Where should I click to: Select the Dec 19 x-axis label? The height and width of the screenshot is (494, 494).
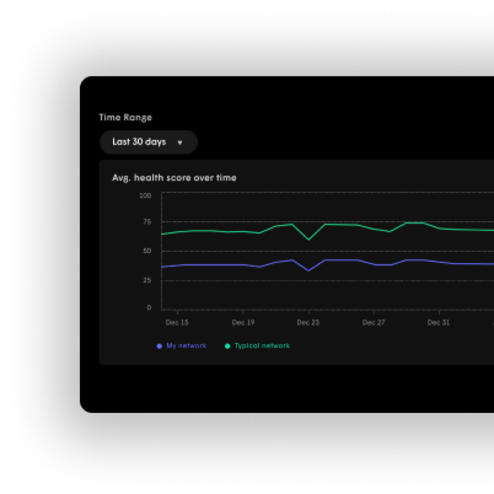(x=243, y=323)
